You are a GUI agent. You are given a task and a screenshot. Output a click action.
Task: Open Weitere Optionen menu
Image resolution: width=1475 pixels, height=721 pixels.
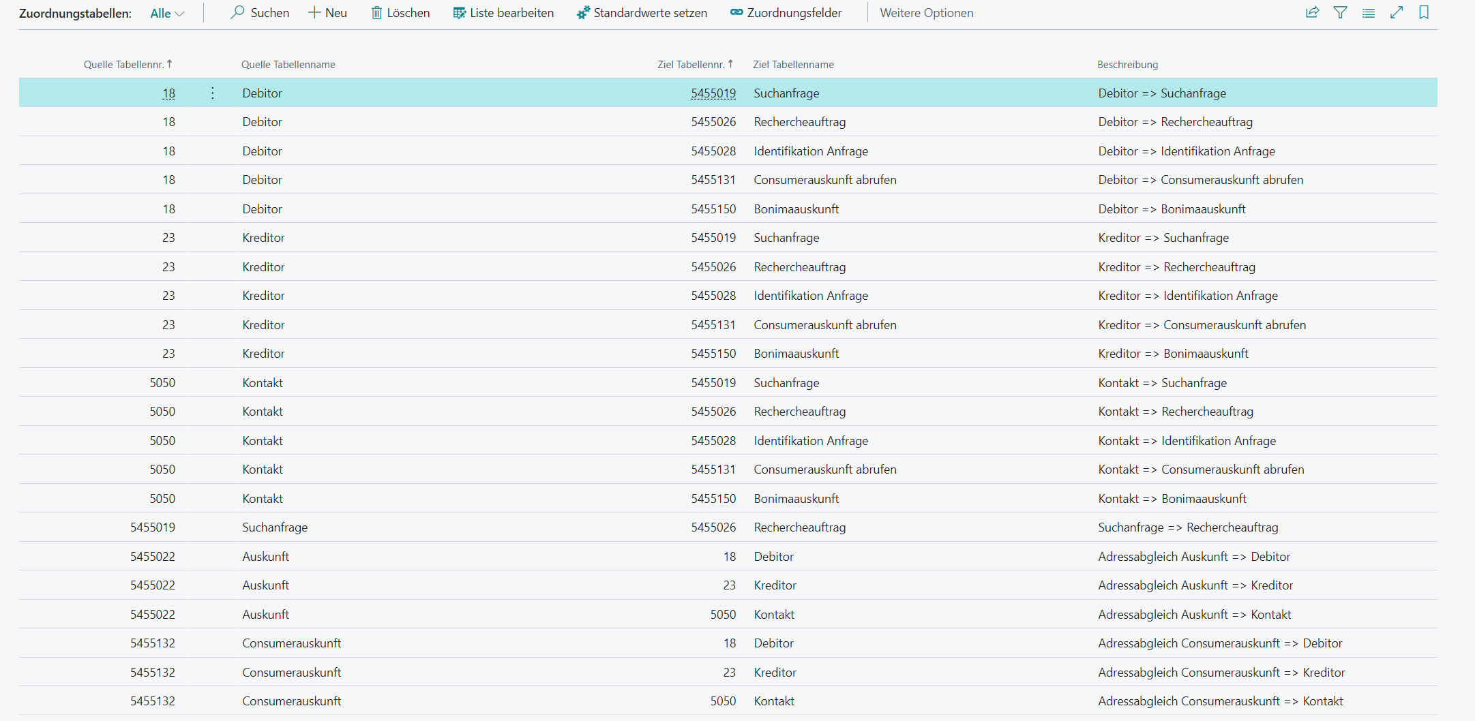click(926, 13)
